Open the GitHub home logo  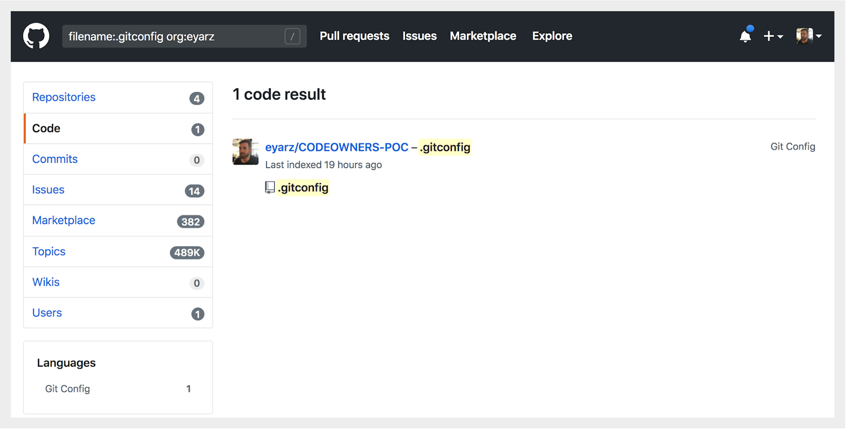coord(36,36)
